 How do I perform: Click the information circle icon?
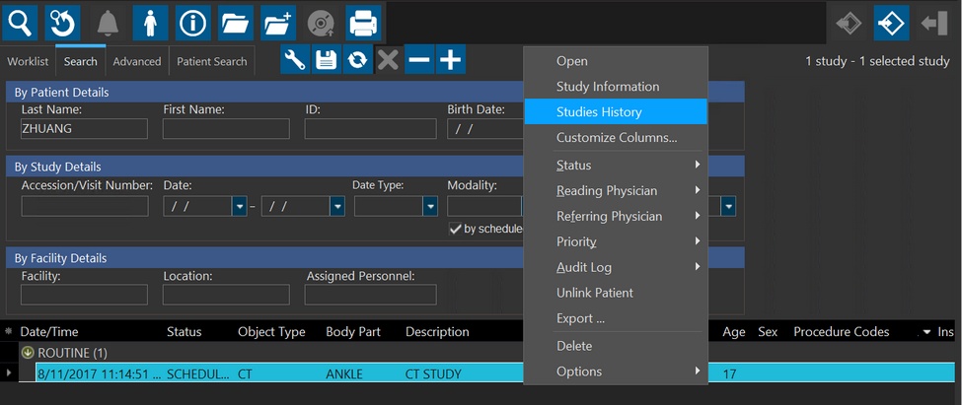pos(192,23)
